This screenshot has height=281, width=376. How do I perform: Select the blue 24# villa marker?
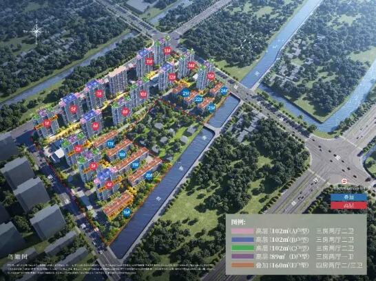point(224,91)
